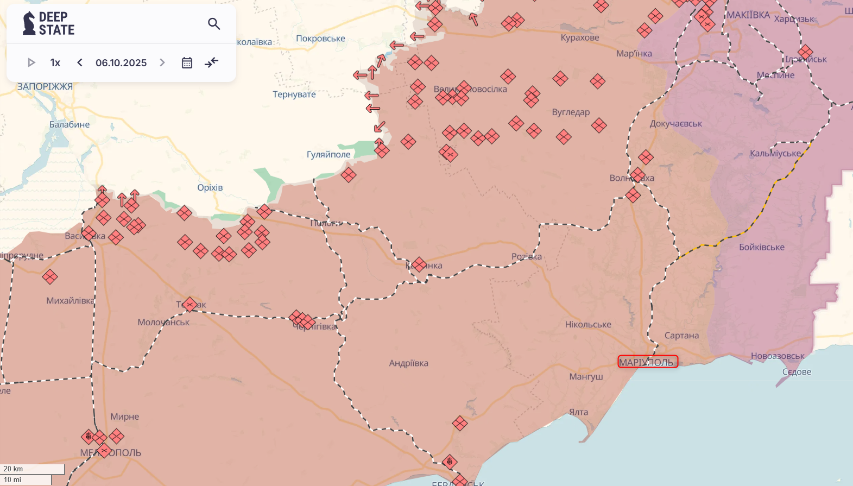Click the Курахове town label
The image size is (853, 486).
[x=580, y=37]
